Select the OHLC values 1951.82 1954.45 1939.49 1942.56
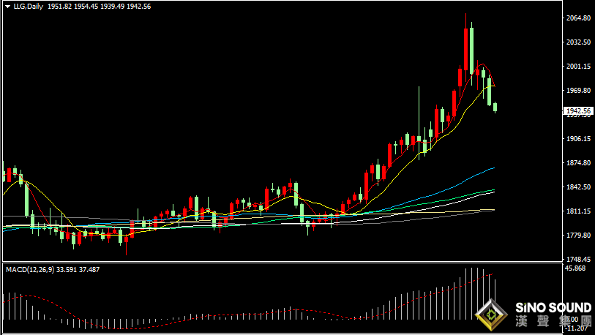Screen dimensions: 595x335 tap(99, 7)
